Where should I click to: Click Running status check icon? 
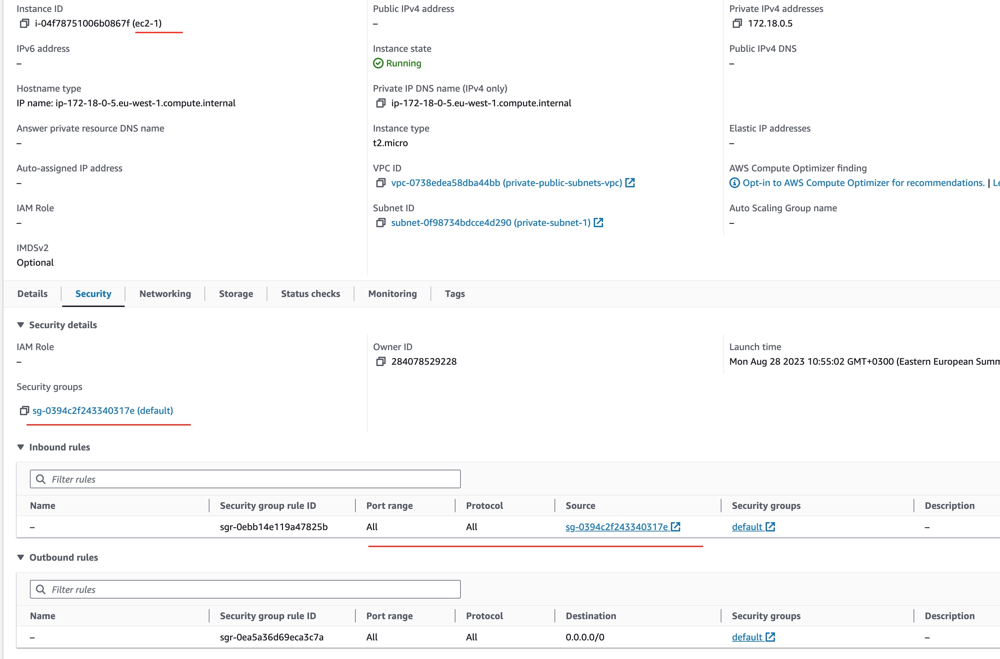point(378,63)
